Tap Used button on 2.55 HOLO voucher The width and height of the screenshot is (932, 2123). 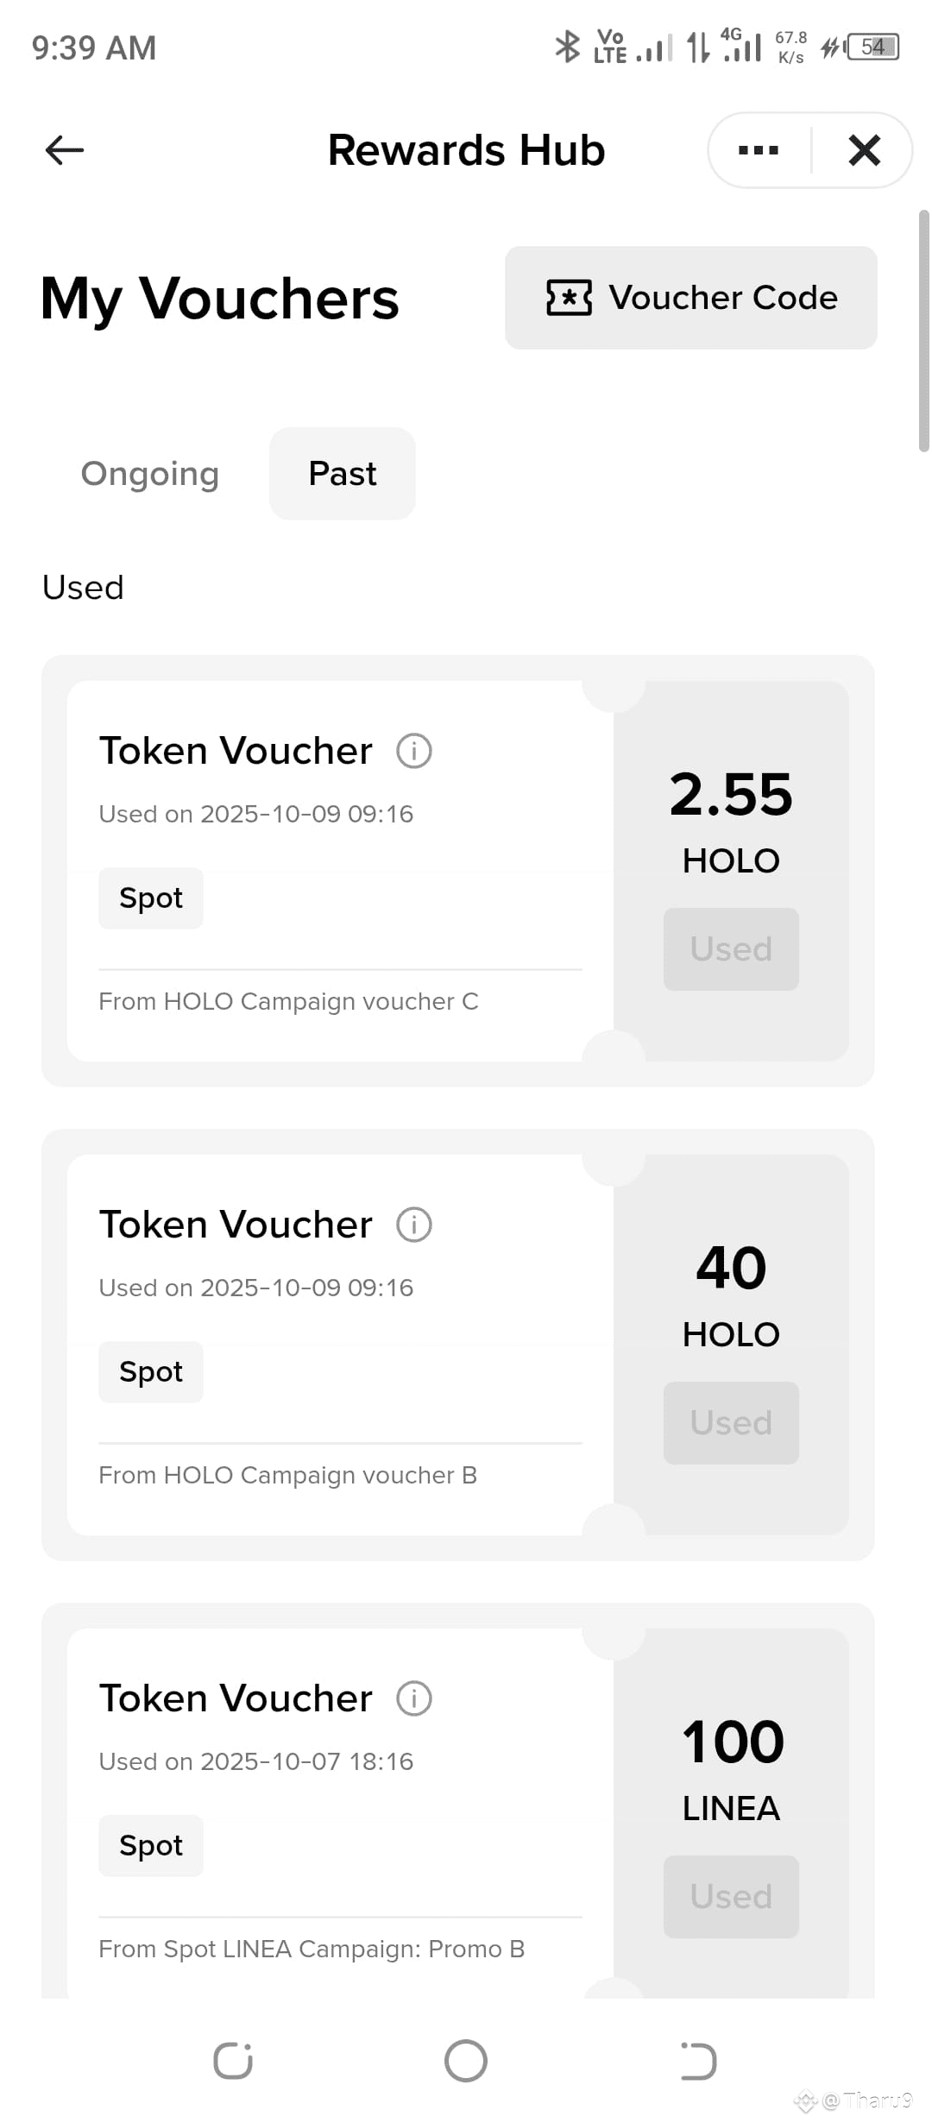point(731,949)
